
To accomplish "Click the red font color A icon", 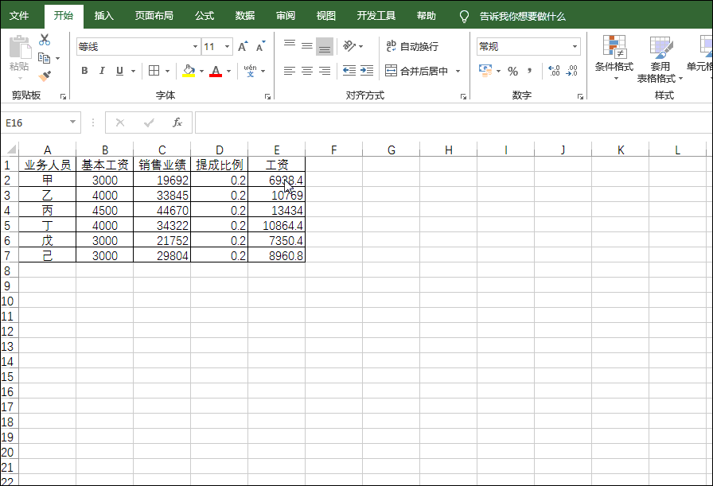I will click(x=216, y=71).
